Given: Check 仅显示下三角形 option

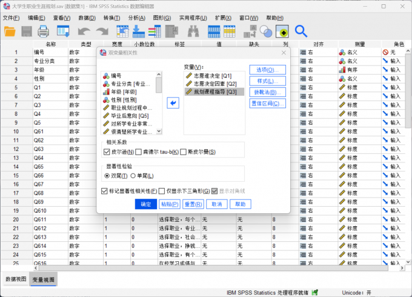Looking at the screenshot, I should click(162, 191).
